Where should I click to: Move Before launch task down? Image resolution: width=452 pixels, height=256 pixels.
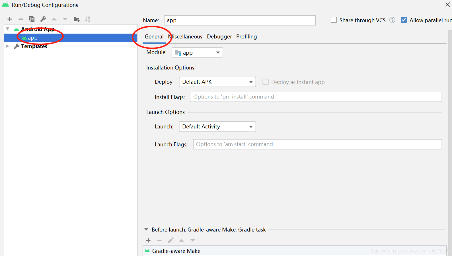pyautogui.click(x=193, y=240)
